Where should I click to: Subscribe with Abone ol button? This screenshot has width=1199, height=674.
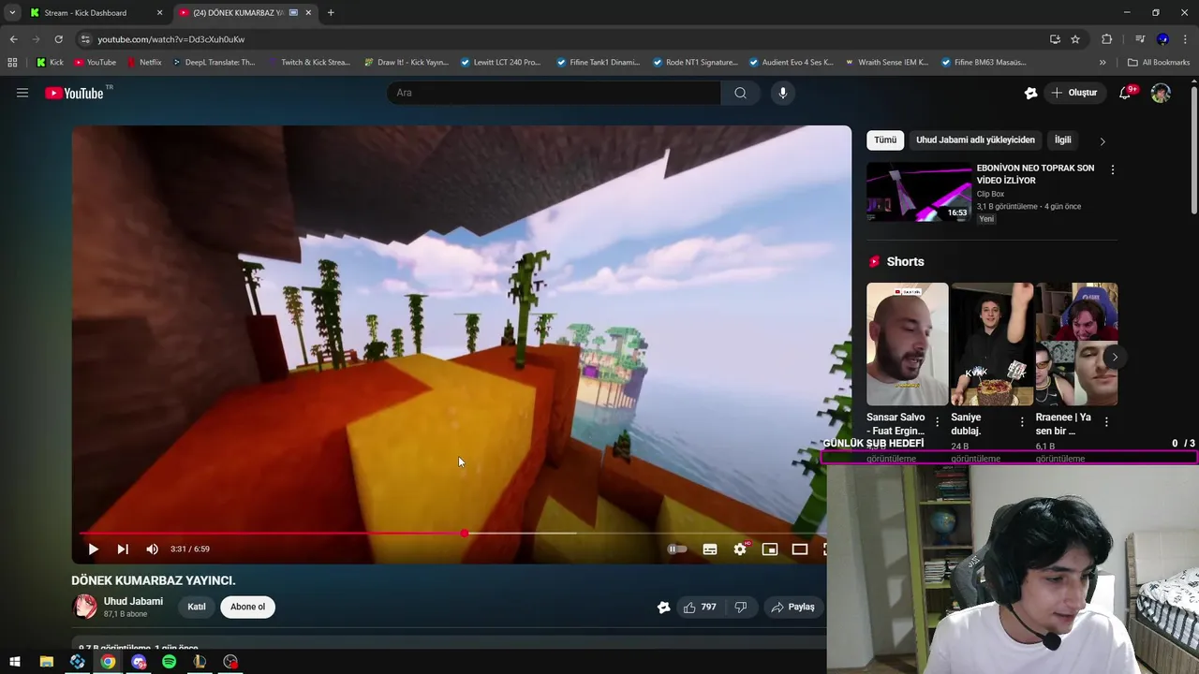(x=247, y=607)
